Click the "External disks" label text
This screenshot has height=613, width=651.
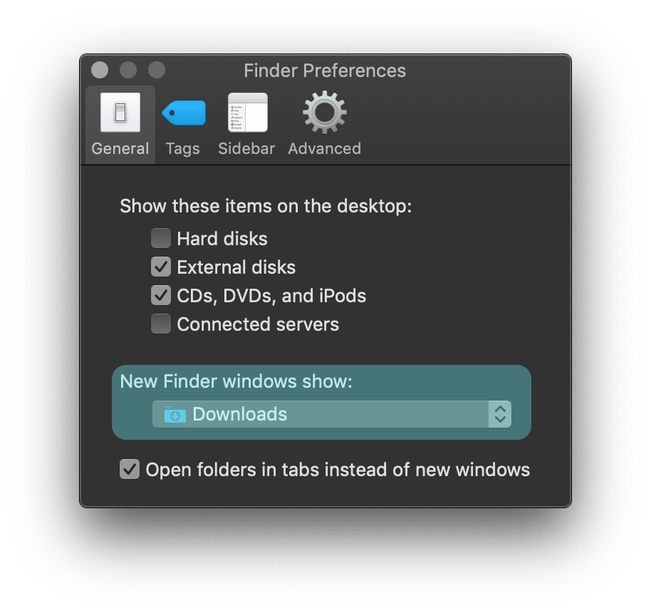[236, 267]
